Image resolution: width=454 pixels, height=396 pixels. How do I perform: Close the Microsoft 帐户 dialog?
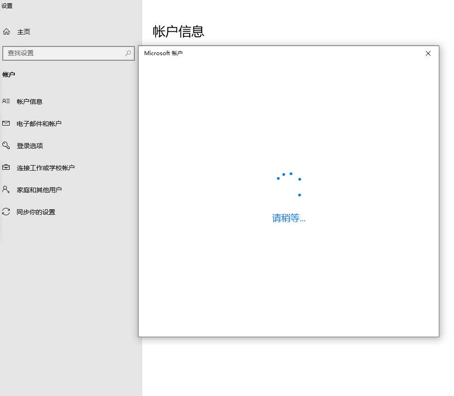pos(428,53)
